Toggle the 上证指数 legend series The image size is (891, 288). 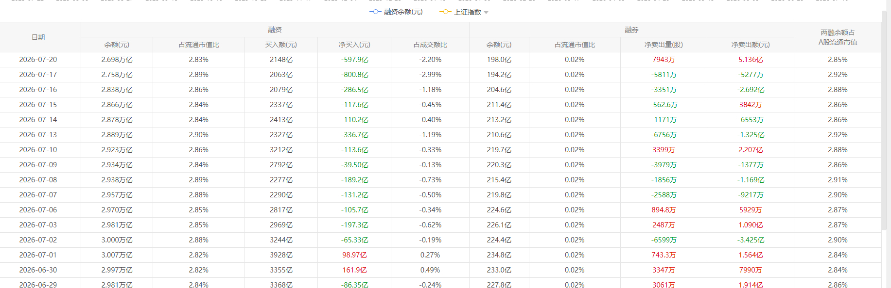pyautogui.click(x=460, y=12)
